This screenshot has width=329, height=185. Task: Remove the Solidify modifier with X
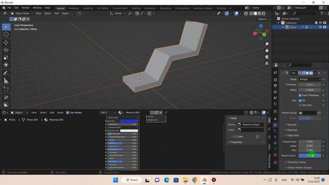[x=319, y=73]
